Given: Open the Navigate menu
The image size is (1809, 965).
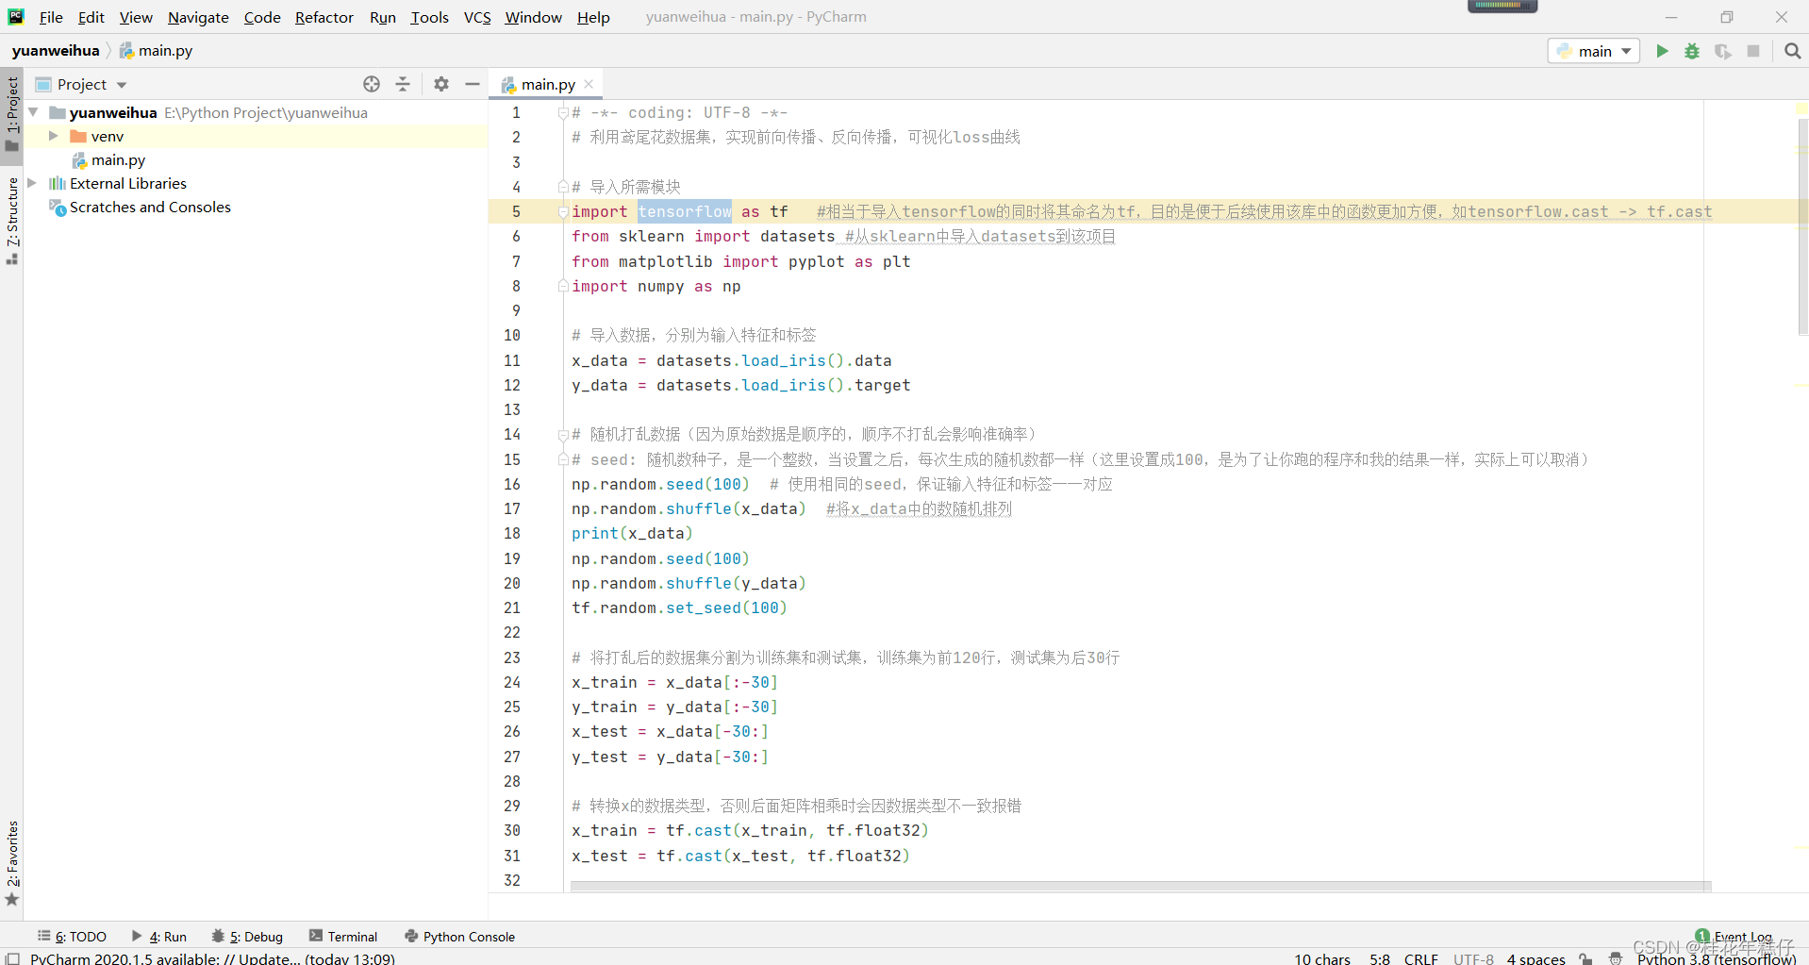Looking at the screenshot, I should pos(198,17).
